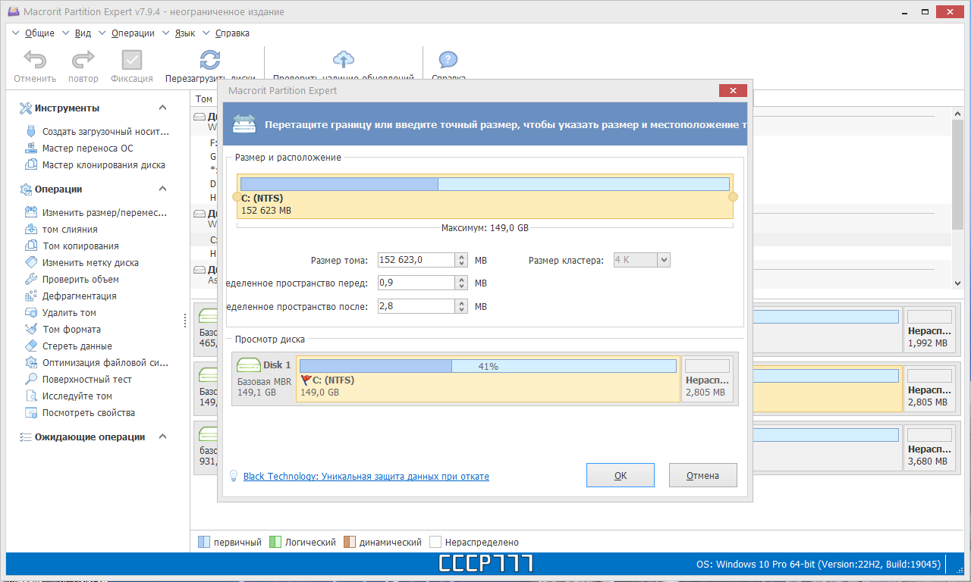Click the Отменить undo toolbar icon
The width and height of the screenshot is (971, 582).
[x=34, y=60]
